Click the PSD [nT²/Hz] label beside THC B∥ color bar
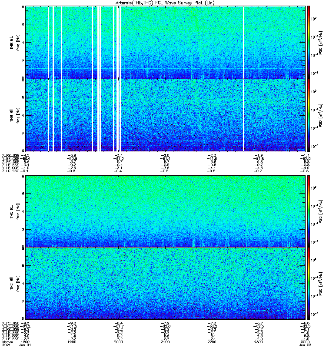The width and height of the screenshot is (326, 348). (x=320, y=284)
